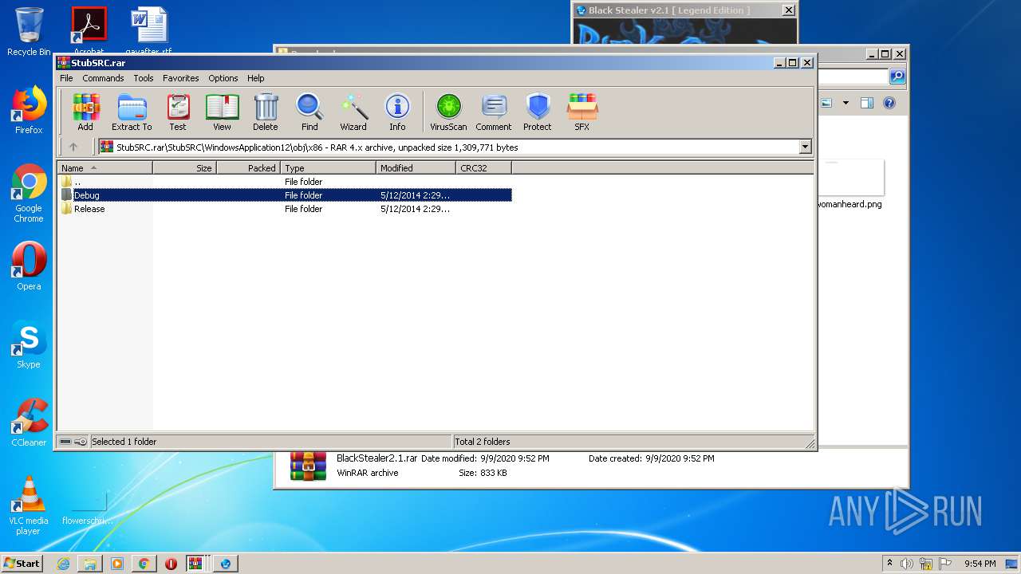Launch Opera desktop shortcut

pos(29,266)
